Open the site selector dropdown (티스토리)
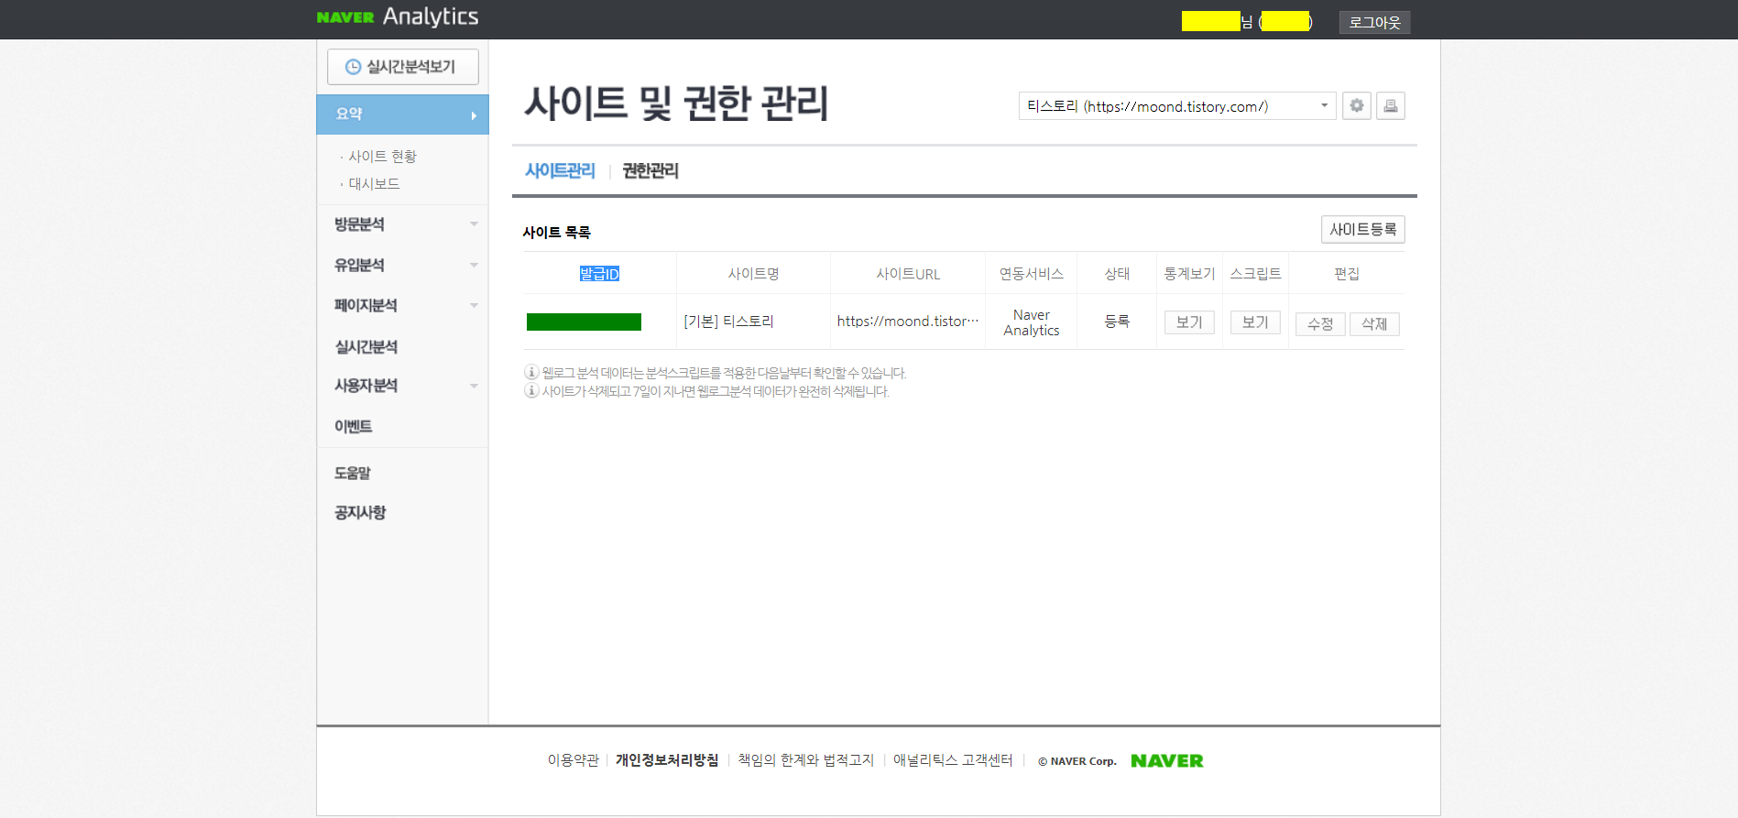Viewport: 1738px width, 818px height. 1177,106
